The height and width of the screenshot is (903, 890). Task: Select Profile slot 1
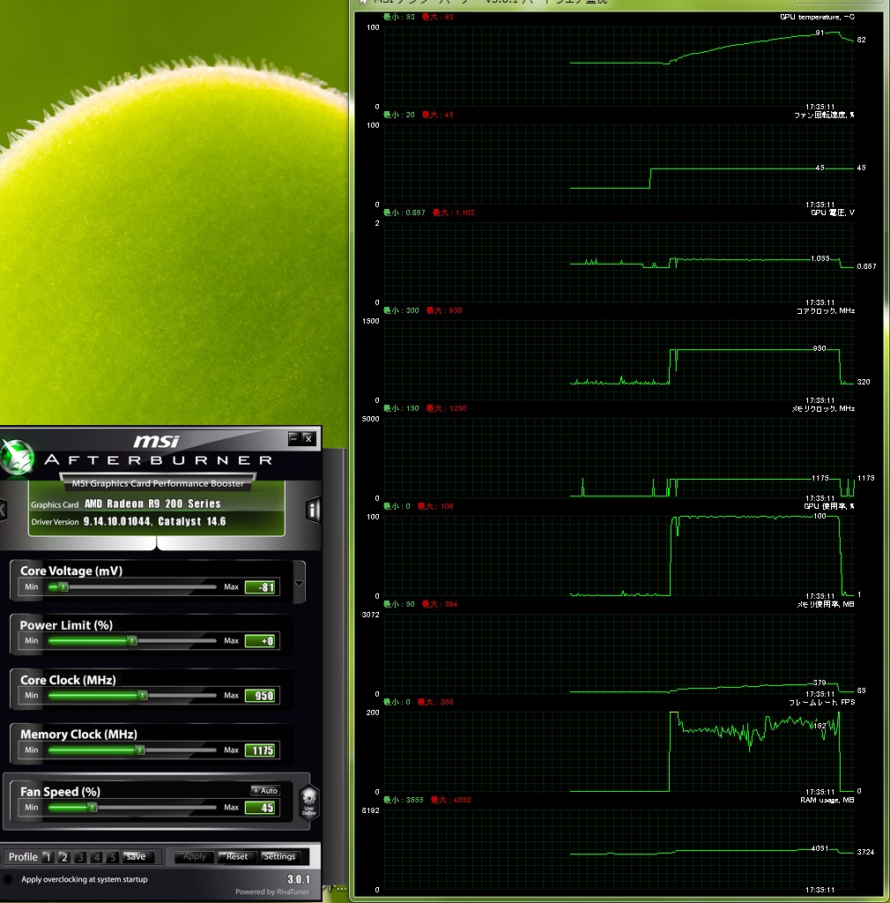48,857
